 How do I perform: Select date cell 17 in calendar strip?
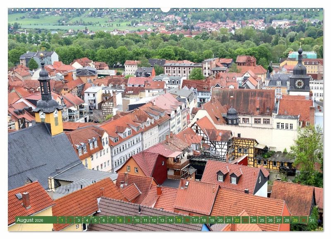(195, 220)
